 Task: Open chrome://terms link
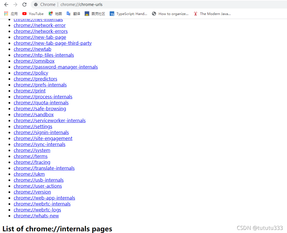pyautogui.click(x=31, y=156)
